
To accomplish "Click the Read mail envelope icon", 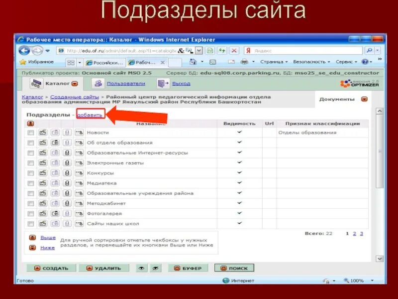I will point(231,62).
